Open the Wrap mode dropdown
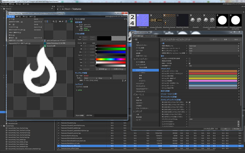The width and height of the screenshot is (245, 153). [105, 78]
